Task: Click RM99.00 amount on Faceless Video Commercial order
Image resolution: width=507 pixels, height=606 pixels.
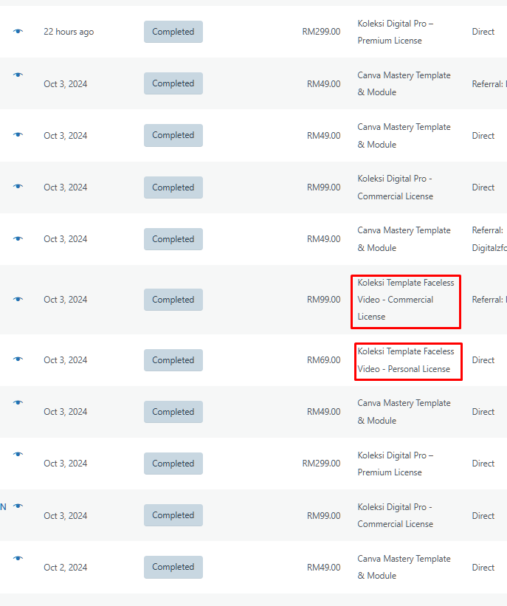Action: (323, 300)
